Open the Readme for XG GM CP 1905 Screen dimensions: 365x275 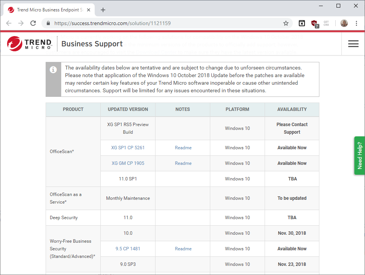[183, 163]
